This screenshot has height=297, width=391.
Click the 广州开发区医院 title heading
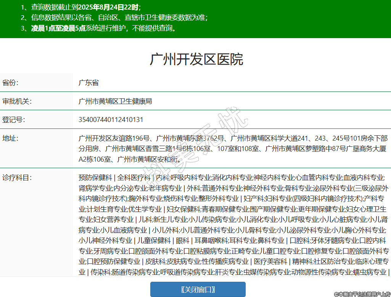[196, 59]
